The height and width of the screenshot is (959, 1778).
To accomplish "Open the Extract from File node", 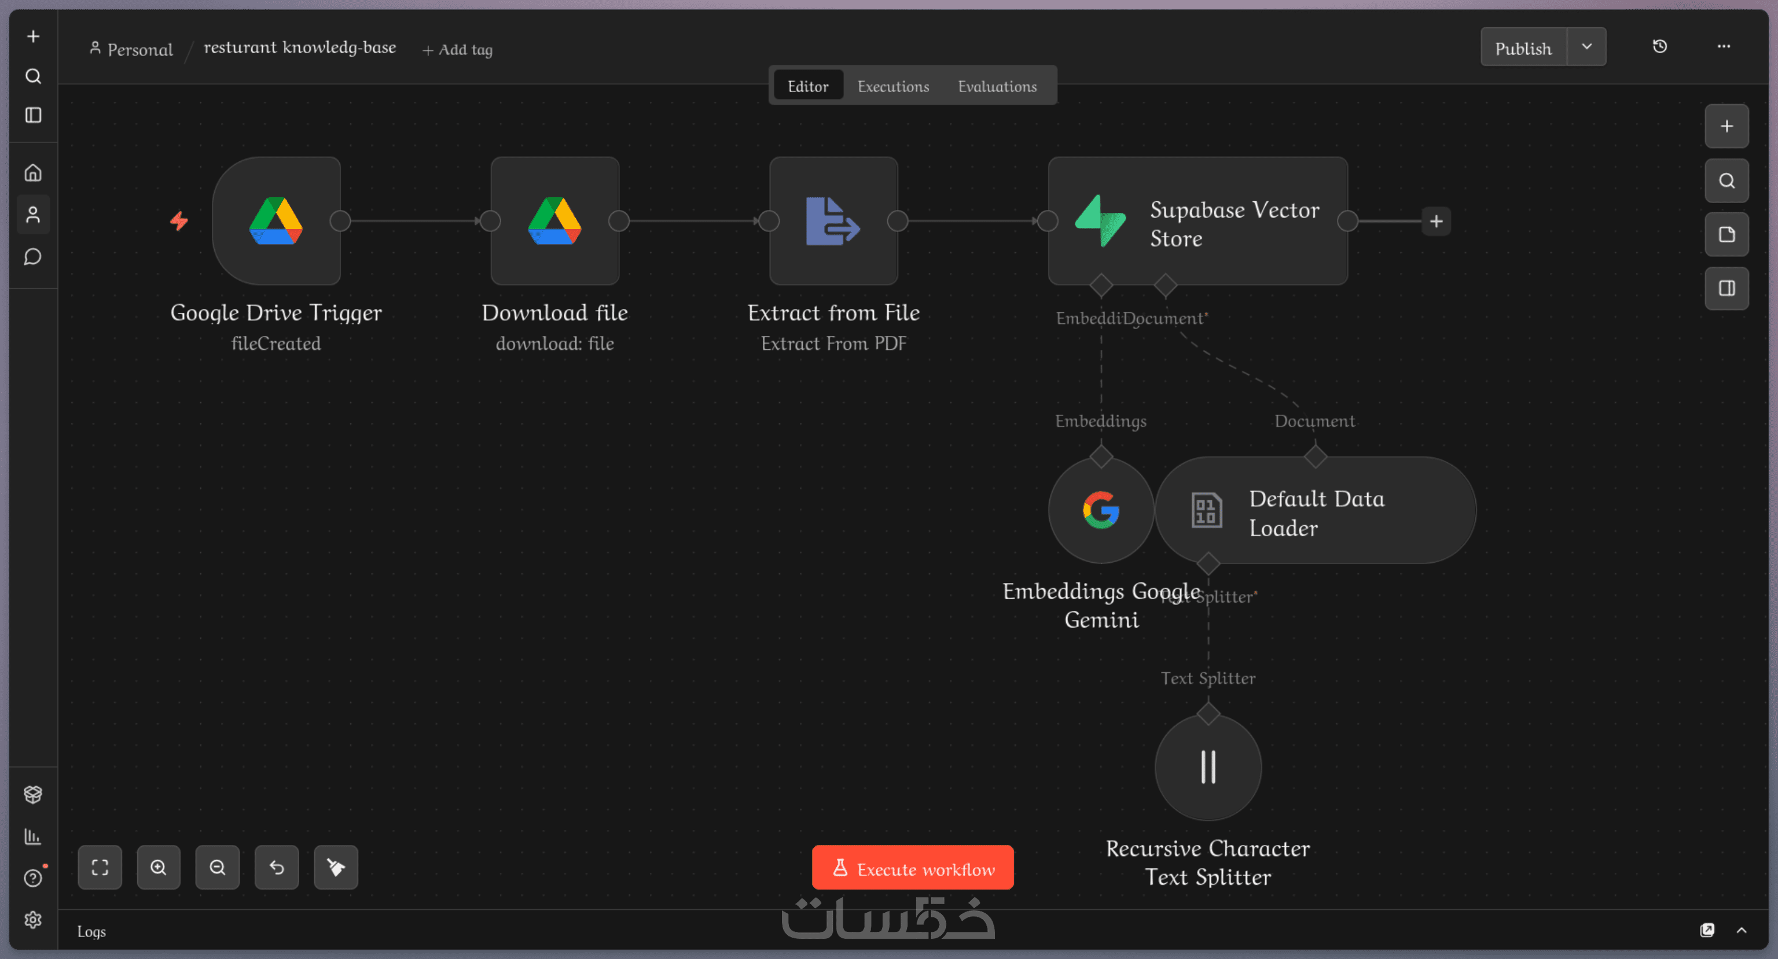I will click(833, 221).
